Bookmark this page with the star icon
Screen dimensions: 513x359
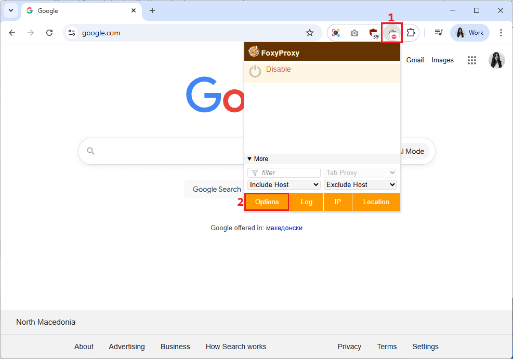point(310,33)
